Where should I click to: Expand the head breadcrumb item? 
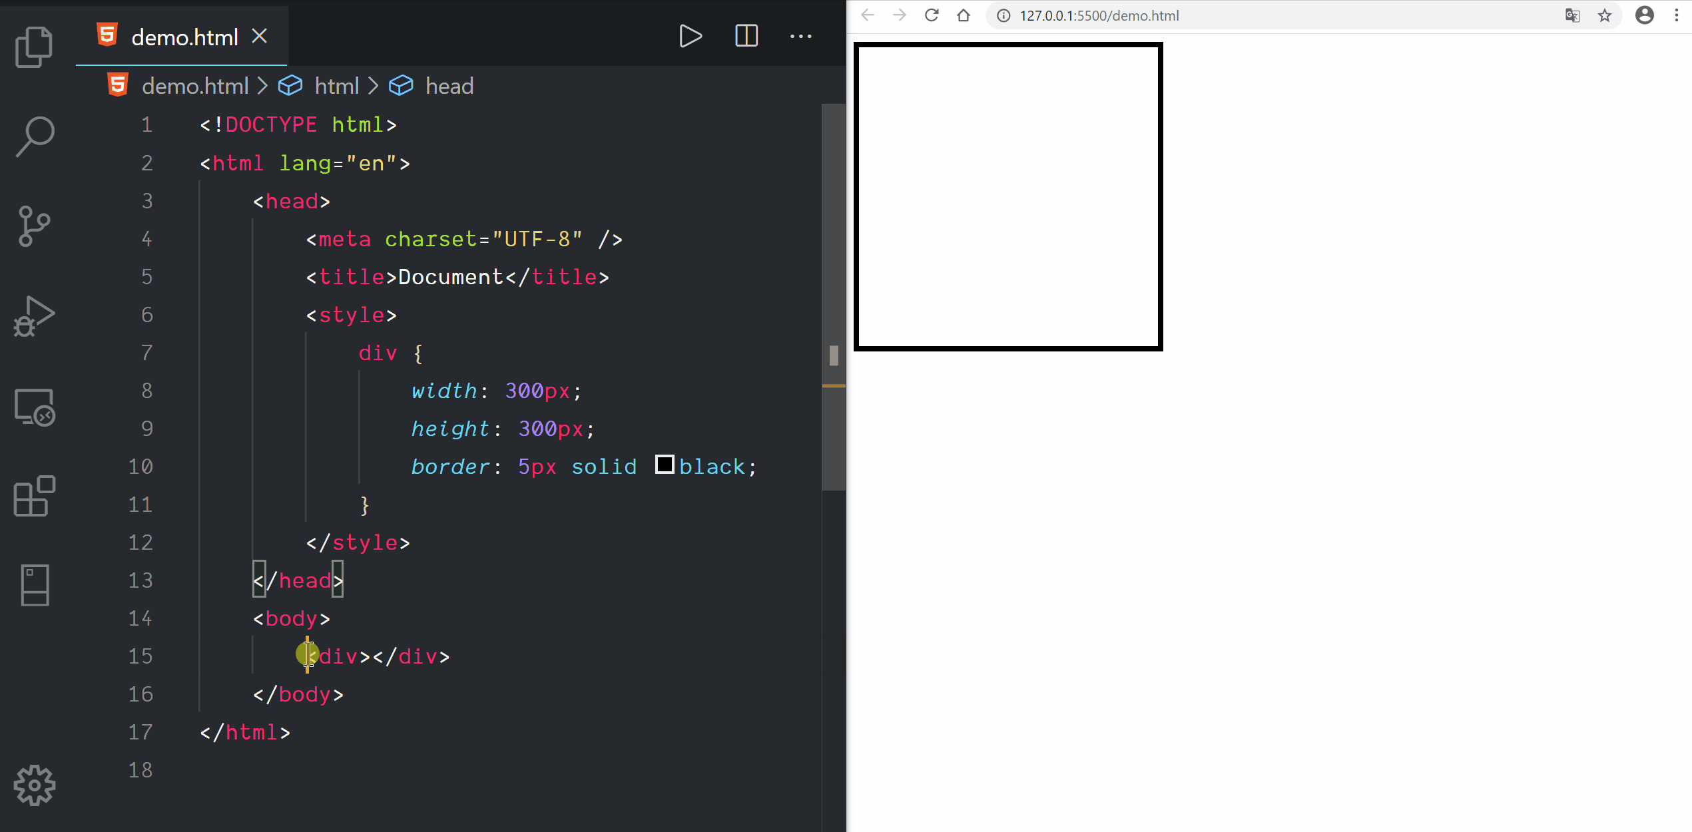449,86
